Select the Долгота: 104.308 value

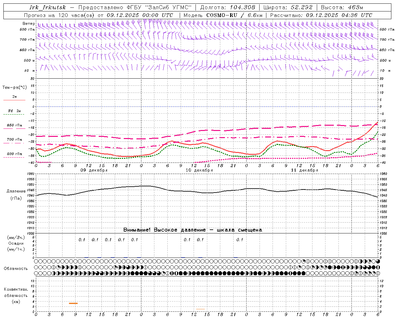coord(228,7)
